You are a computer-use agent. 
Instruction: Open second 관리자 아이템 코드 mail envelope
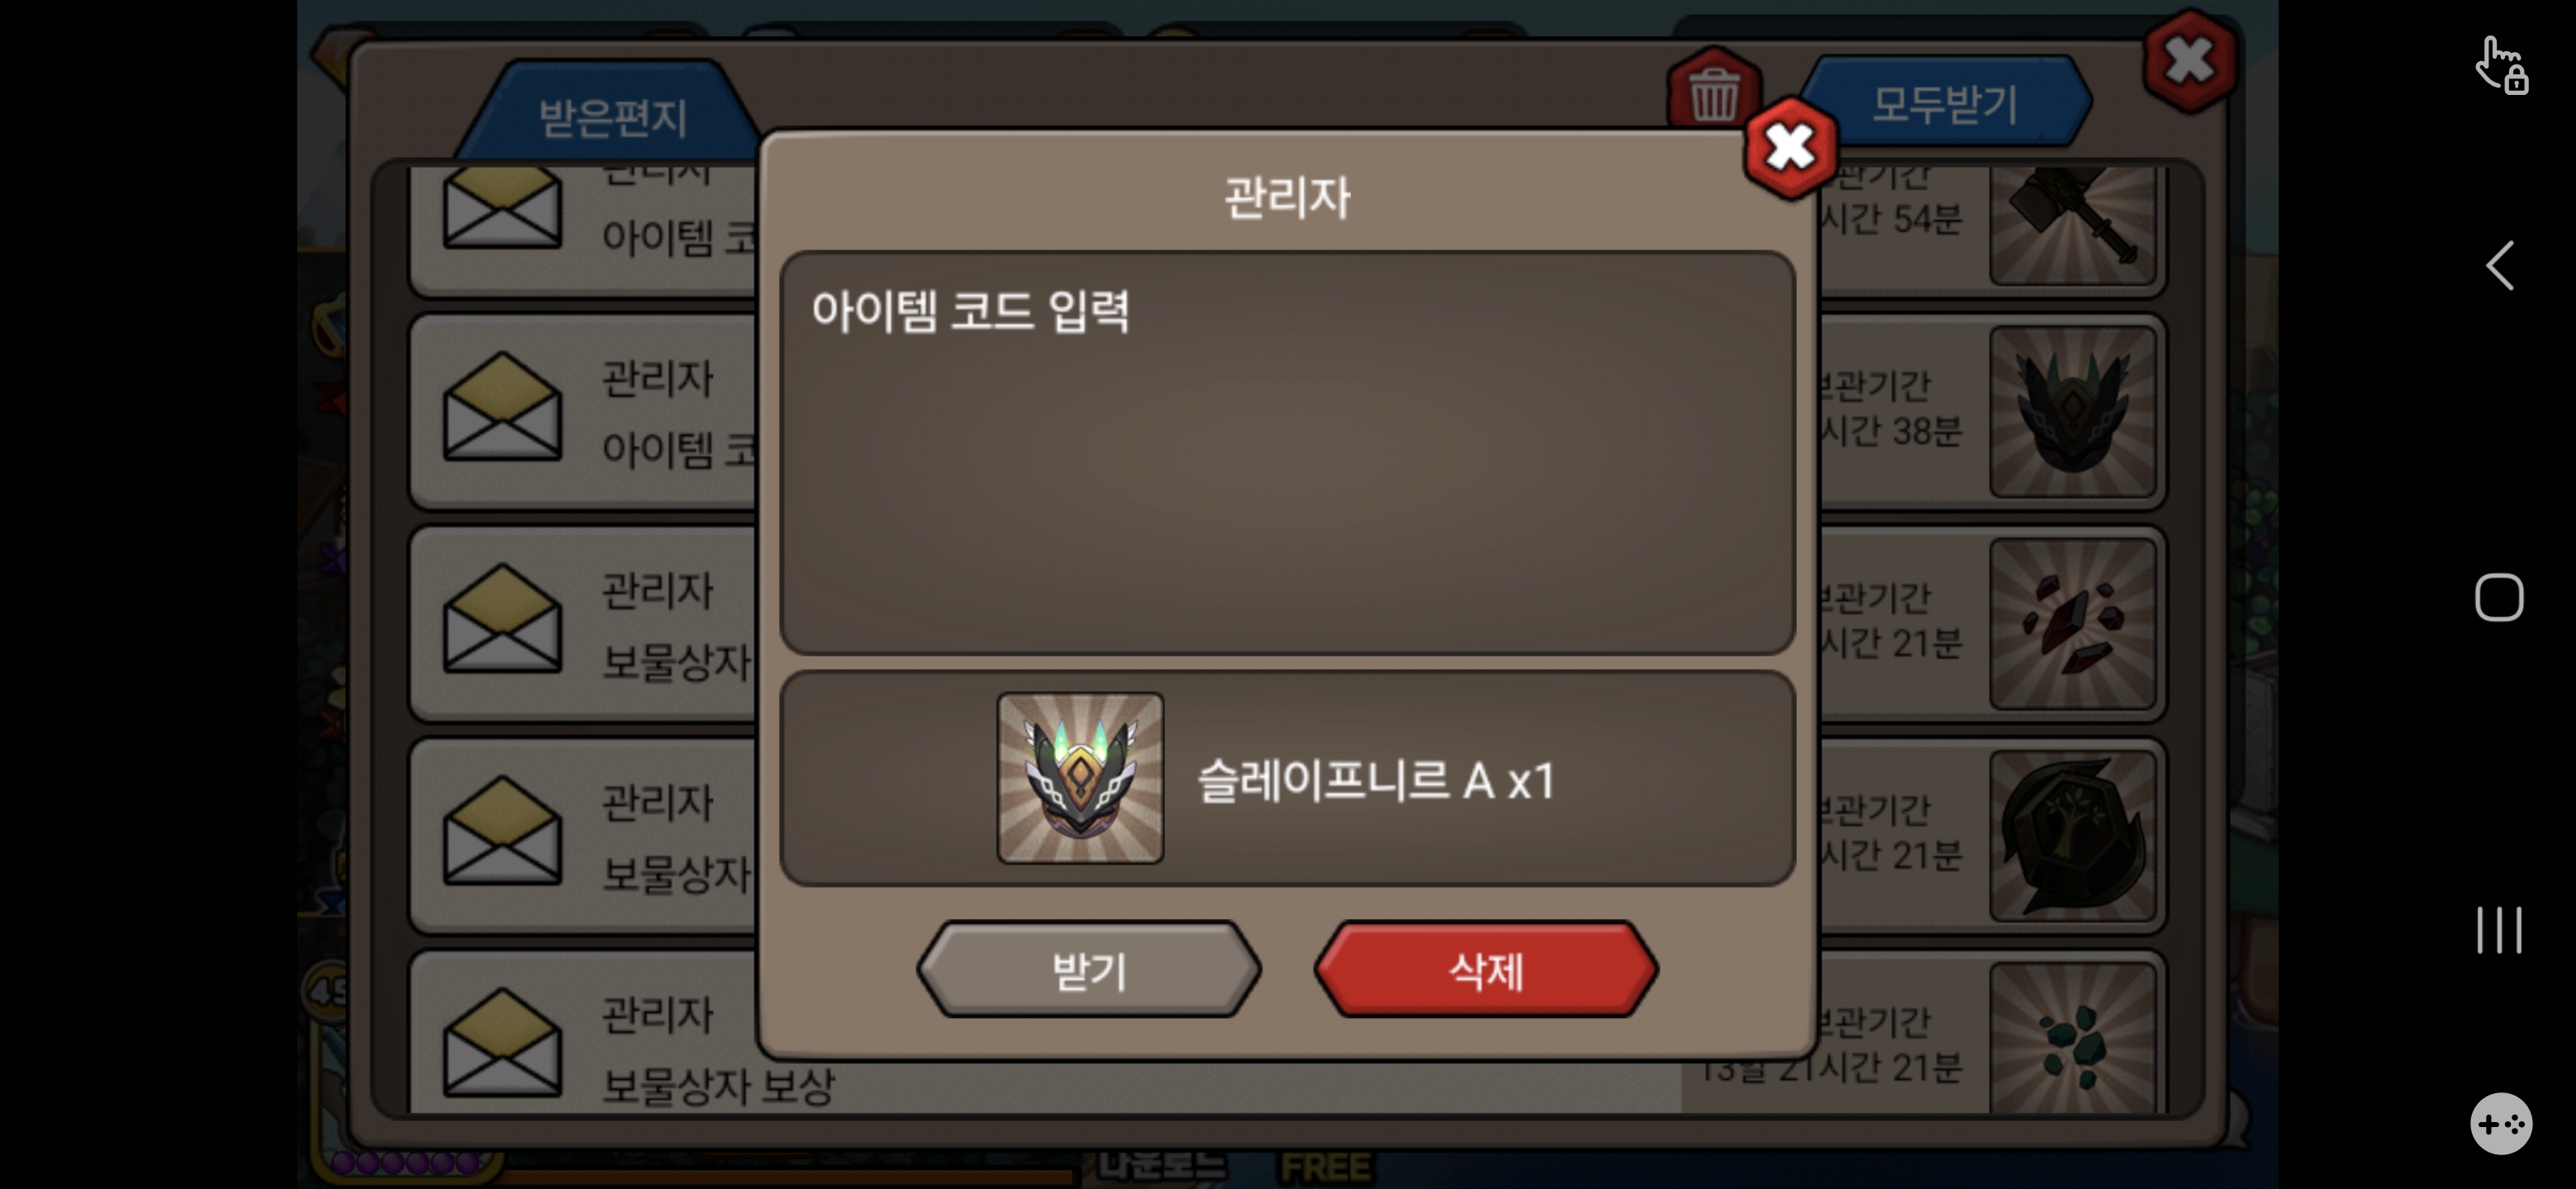pos(502,408)
